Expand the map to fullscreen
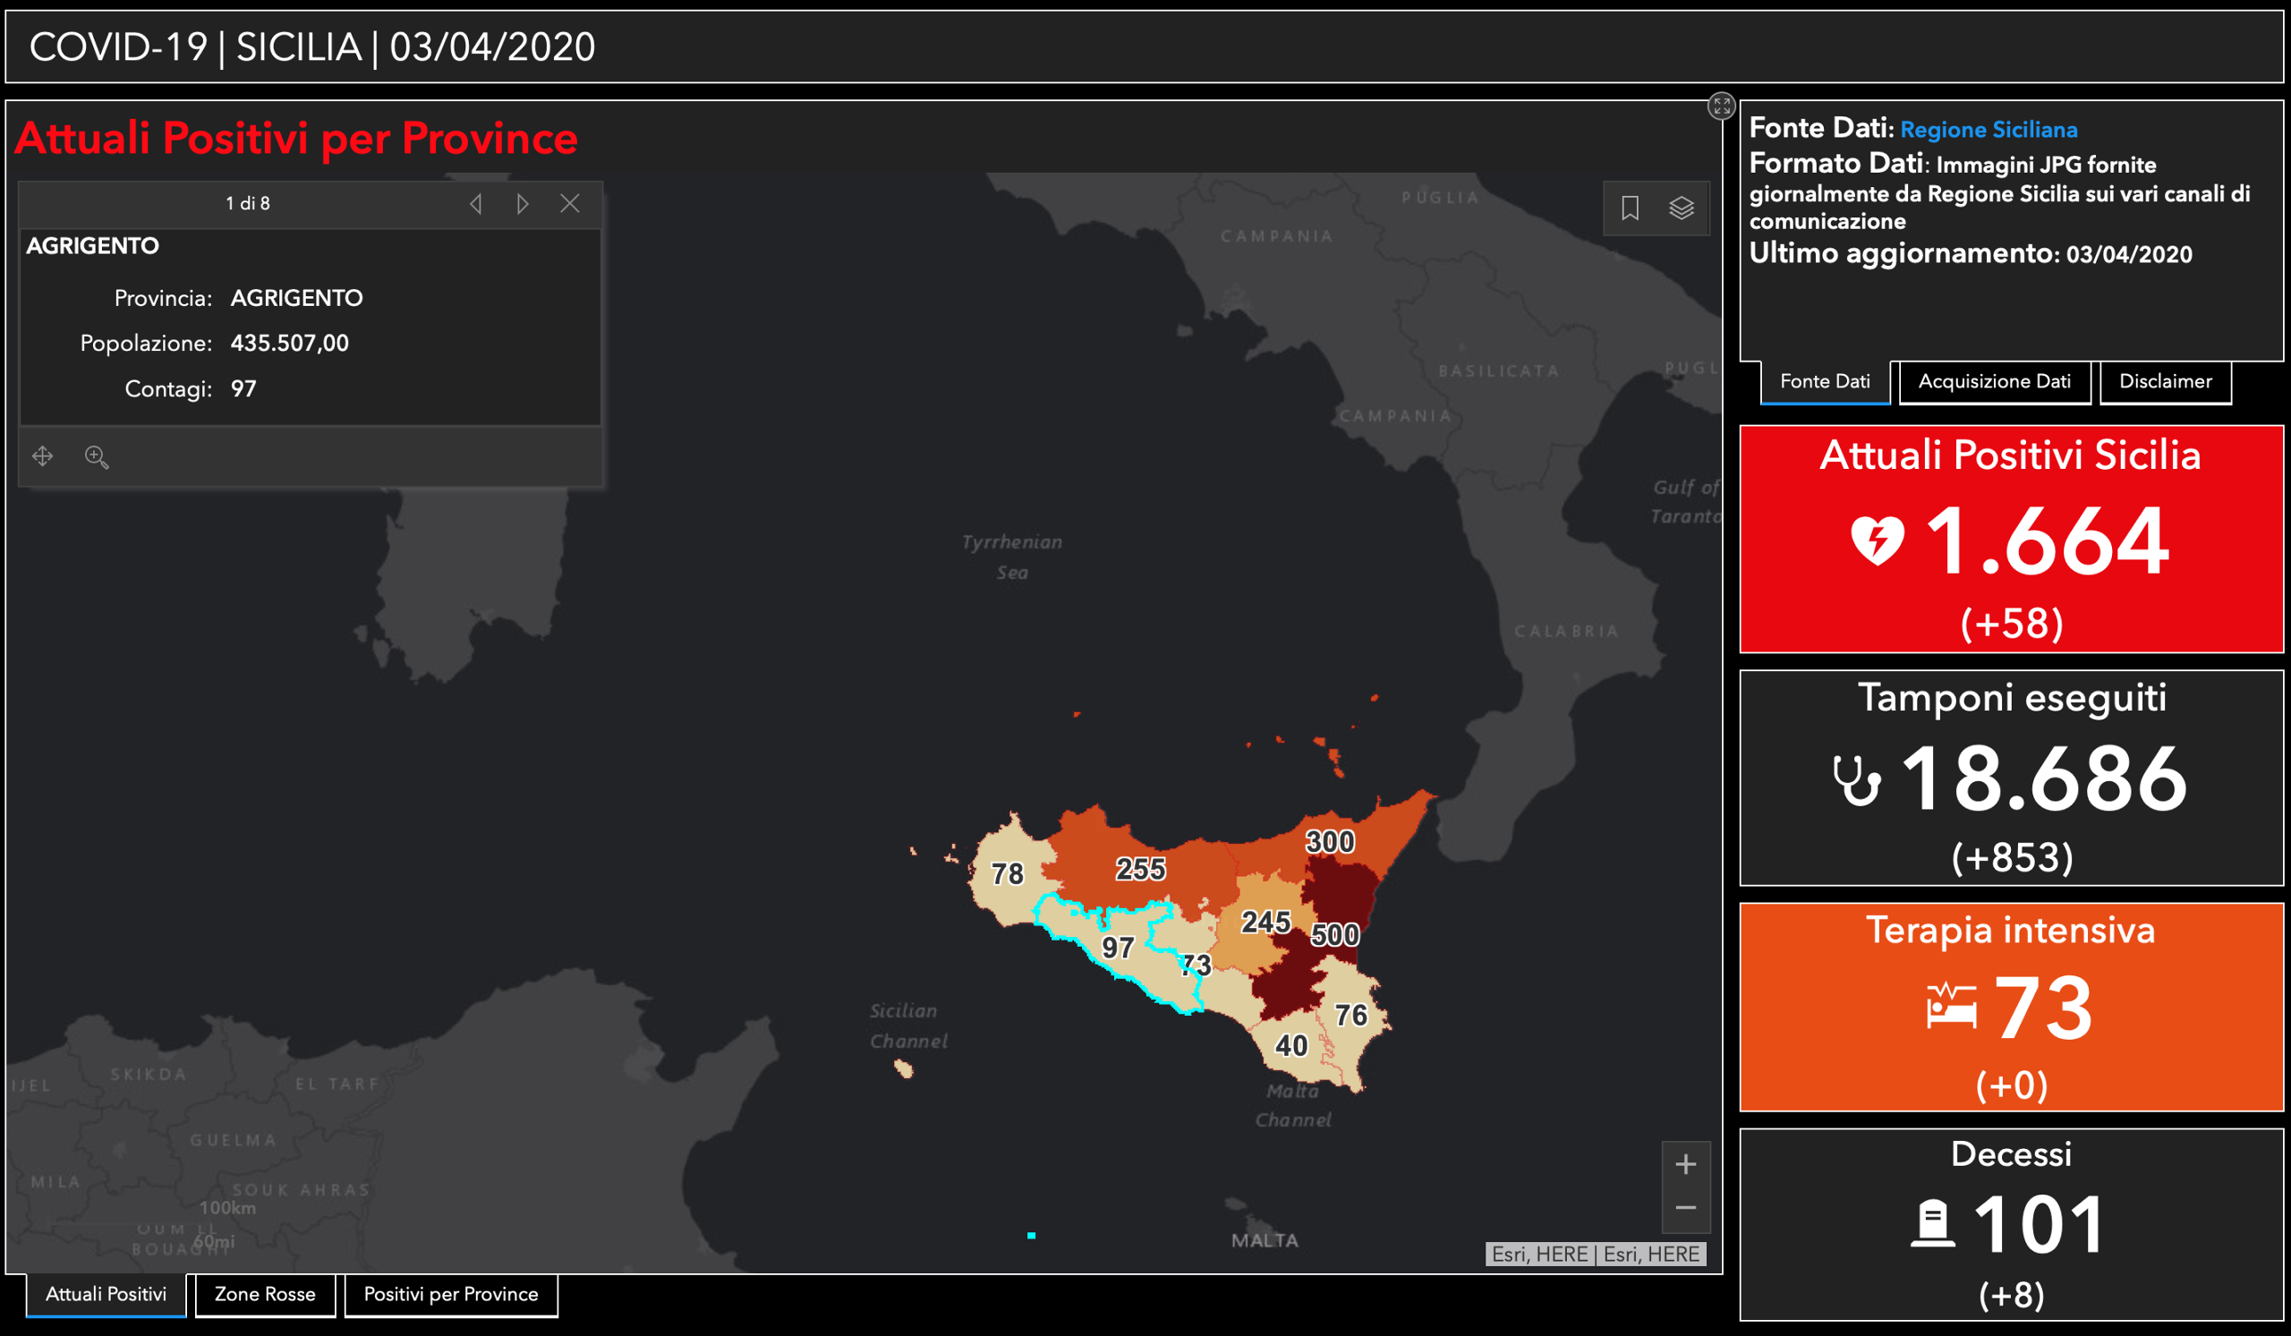Image resolution: width=2291 pixels, height=1336 pixels. pos(1721,106)
